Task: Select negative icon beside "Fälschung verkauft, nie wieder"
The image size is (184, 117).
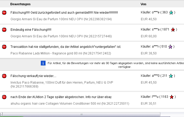Action: point(4,76)
